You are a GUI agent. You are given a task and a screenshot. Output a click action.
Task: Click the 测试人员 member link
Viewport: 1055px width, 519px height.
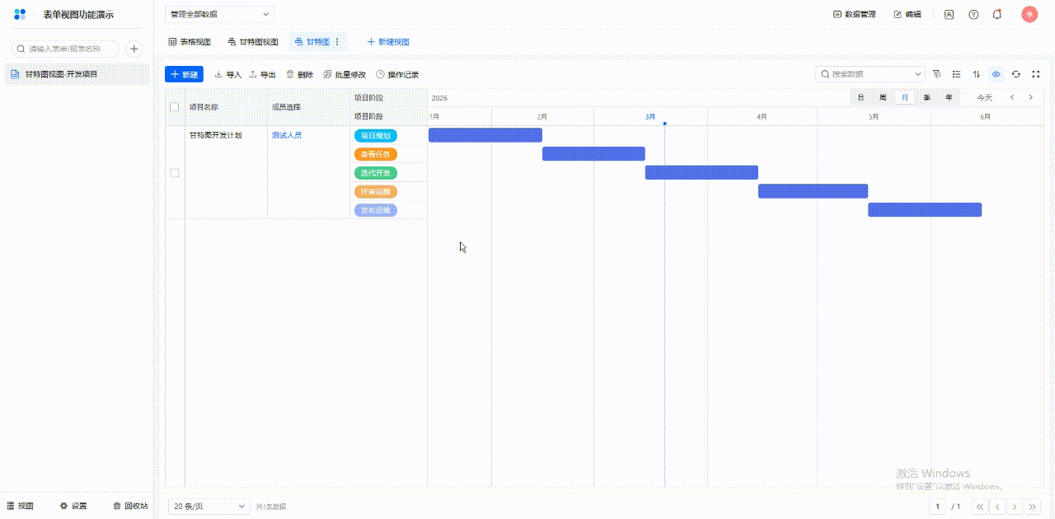[x=287, y=135]
